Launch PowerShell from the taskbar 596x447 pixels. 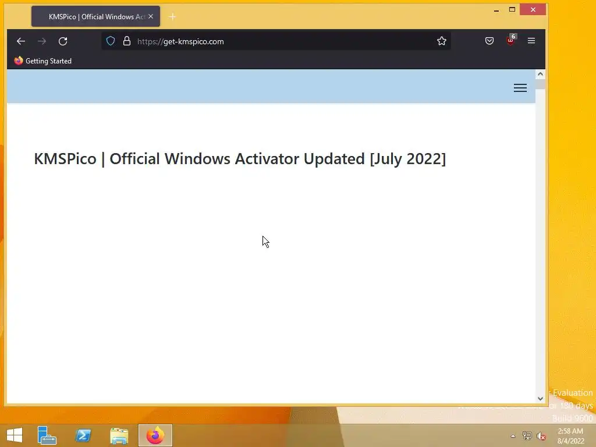[x=83, y=435]
